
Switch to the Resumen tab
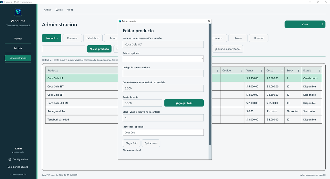(72, 38)
